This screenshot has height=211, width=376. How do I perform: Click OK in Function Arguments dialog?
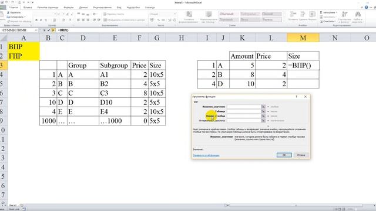coord(284,155)
